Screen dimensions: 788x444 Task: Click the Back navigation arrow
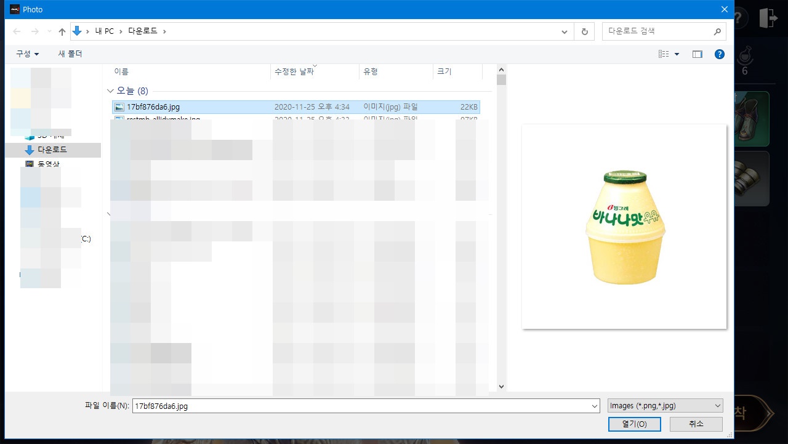(17, 31)
